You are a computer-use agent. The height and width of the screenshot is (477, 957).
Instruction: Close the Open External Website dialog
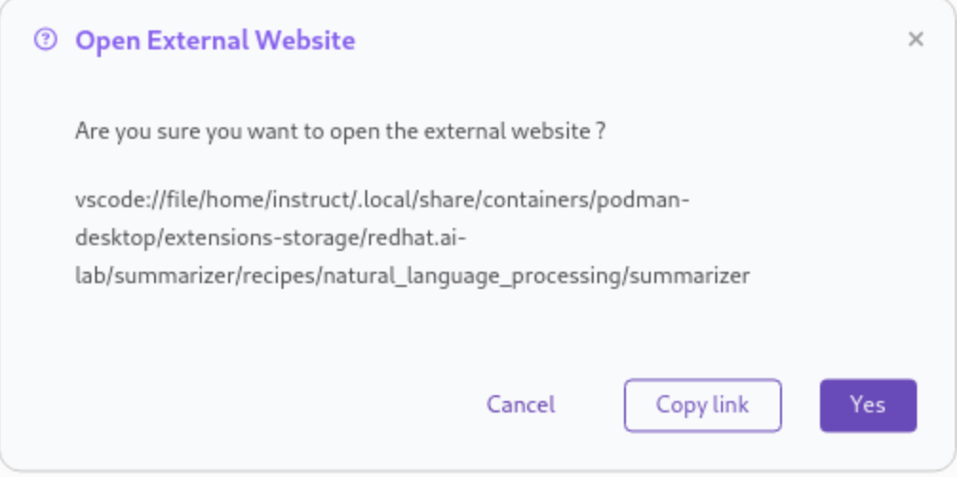915,40
